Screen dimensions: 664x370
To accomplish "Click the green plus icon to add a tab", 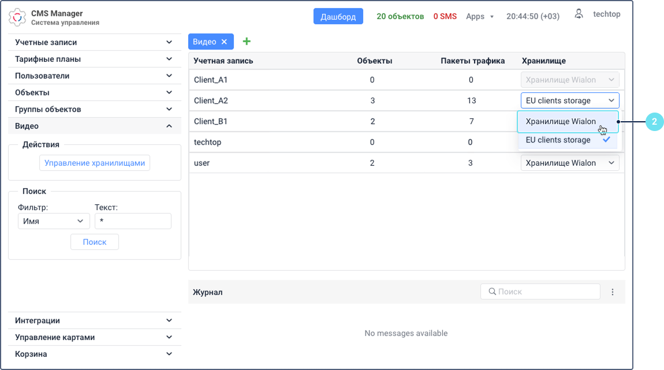I will [x=247, y=41].
